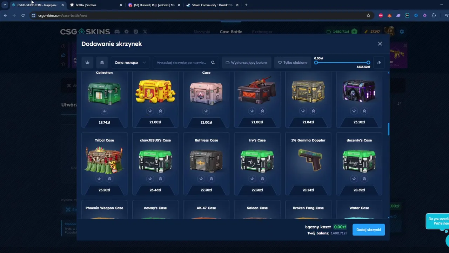
Task: Close the Dodawanie skrzynek dialog
Action: pos(380,44)
